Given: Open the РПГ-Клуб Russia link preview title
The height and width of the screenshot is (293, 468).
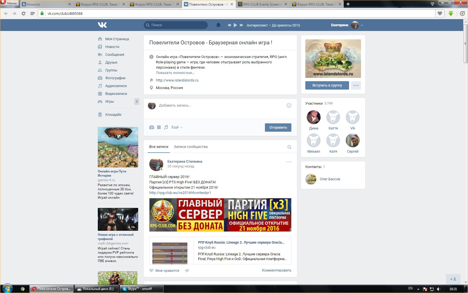Looking at the screenshot, I should point(241,242).
